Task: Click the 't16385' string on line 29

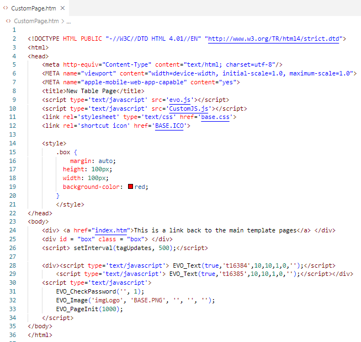Action: pos(233,274)
